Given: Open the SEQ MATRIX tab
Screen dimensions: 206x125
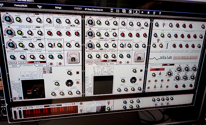Looking at the screenshot, I should pos(166,51).
